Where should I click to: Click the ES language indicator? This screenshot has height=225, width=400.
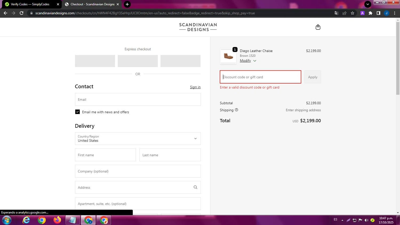pyautogui.click(x=335, y=220)
